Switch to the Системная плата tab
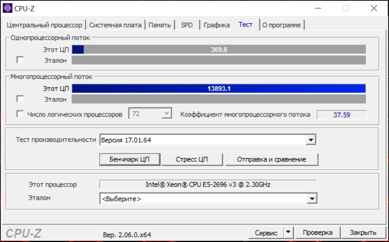Screen dimensions: 389x242 (115, 25)
